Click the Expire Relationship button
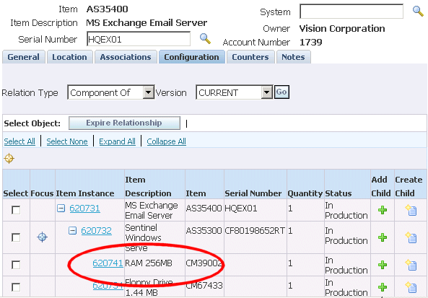This screenshot has height=298, width=428. [124, 123]
